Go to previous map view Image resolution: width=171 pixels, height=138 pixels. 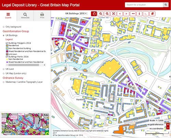click(120, 14)
